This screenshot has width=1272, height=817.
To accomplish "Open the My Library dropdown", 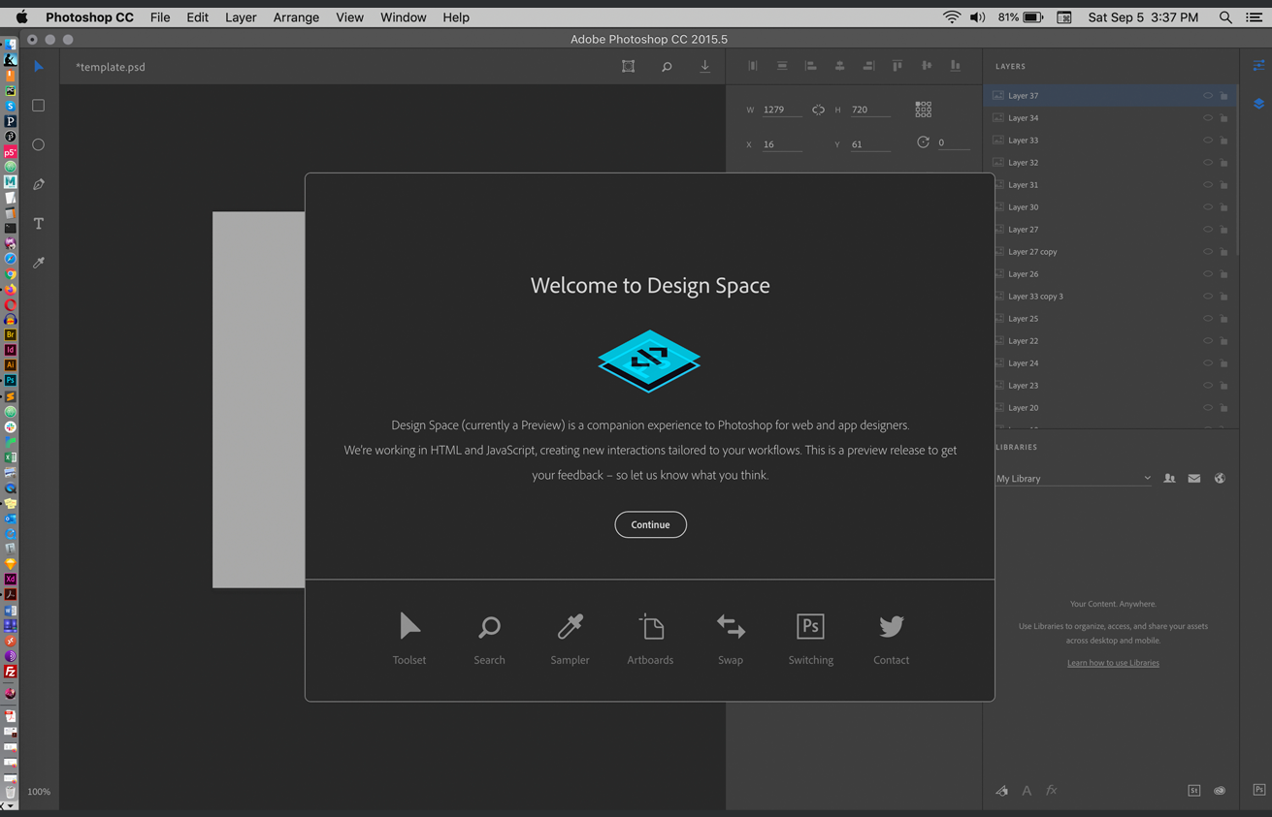I will click(1074, 479).
